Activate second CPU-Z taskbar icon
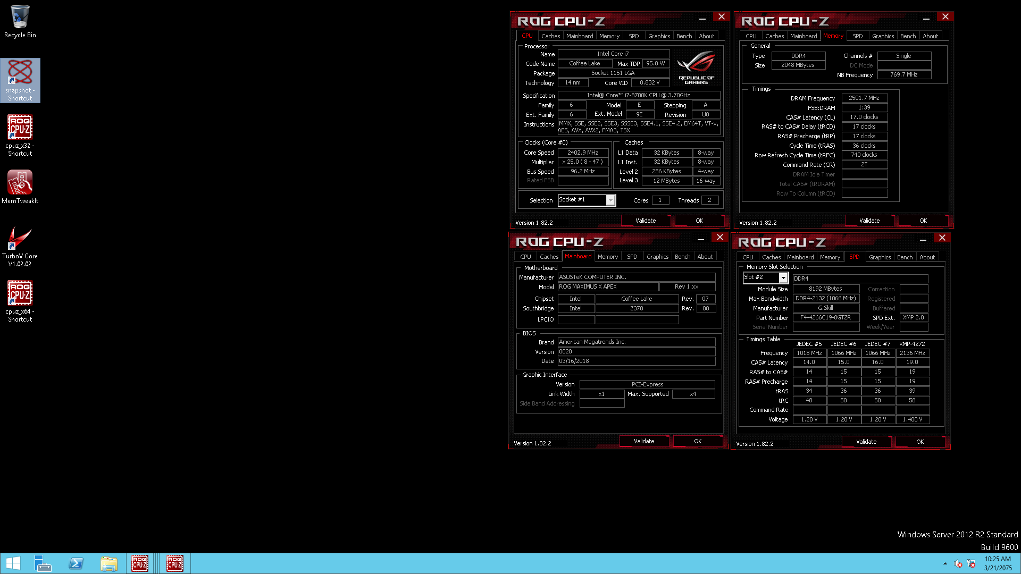Viewport: 1021px width, 574px height. coord(175,563)
